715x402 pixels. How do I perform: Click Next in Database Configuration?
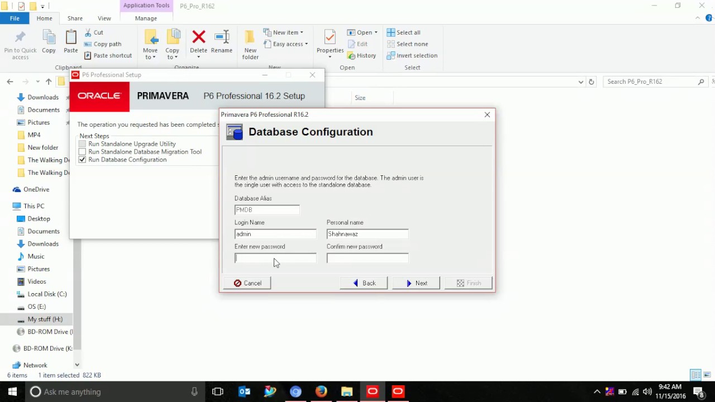coord(416,283)
